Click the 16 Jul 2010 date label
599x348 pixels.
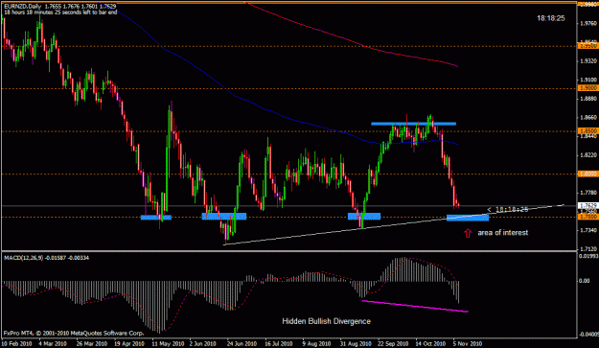(279, 343)
